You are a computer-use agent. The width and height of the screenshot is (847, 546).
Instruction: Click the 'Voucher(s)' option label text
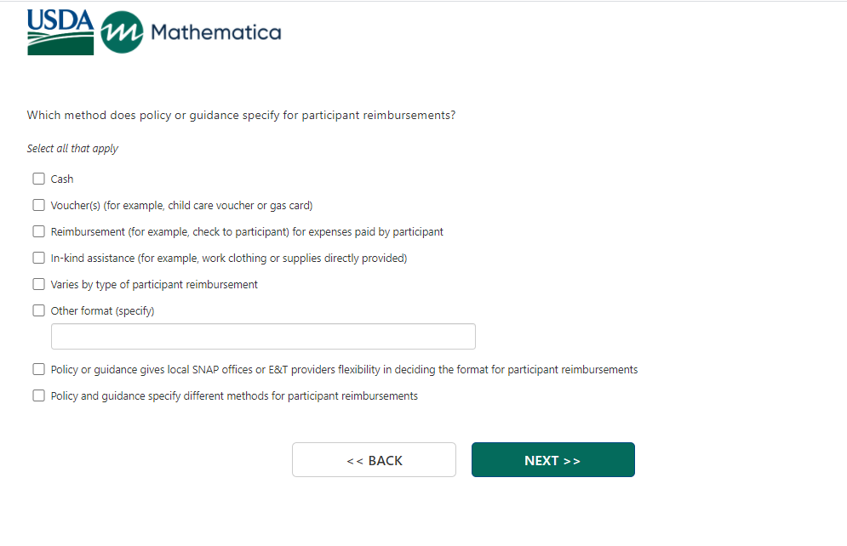[x=181, y=206]
